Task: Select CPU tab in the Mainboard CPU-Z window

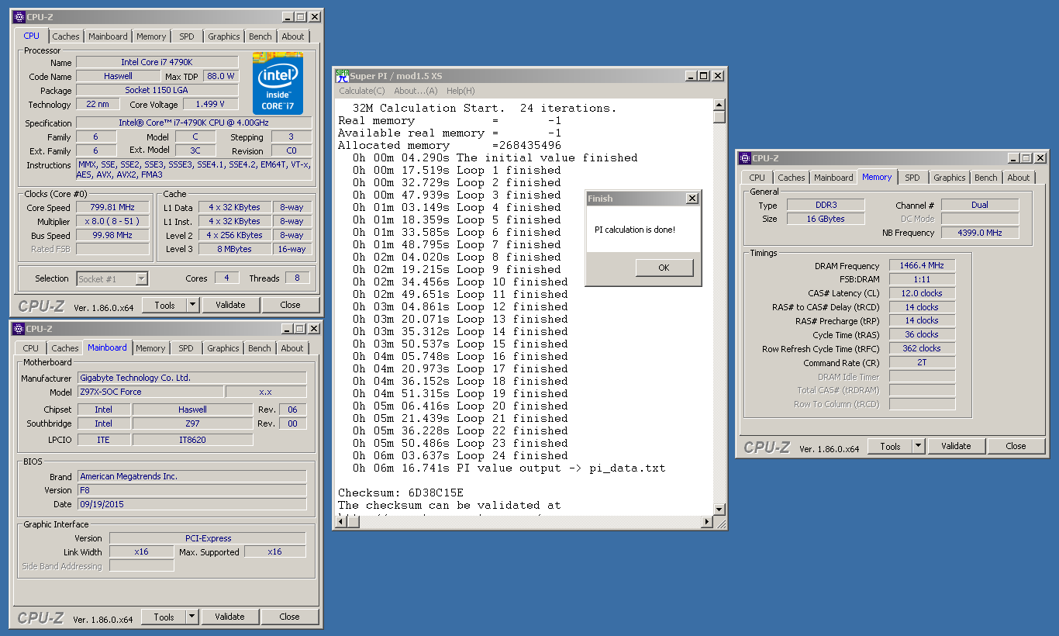Action: tap(31, 348)
